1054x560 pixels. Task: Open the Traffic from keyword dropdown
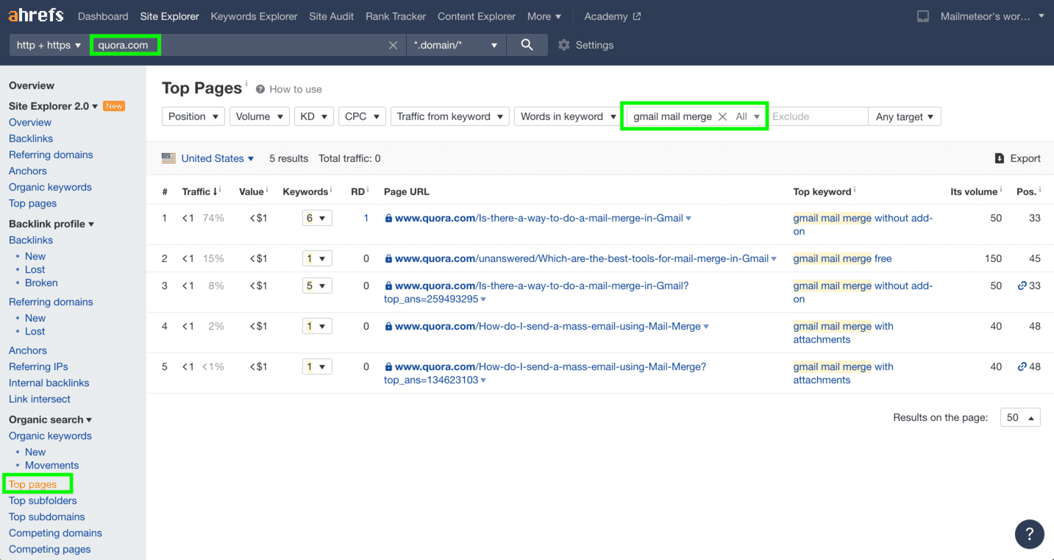(450, 116)
